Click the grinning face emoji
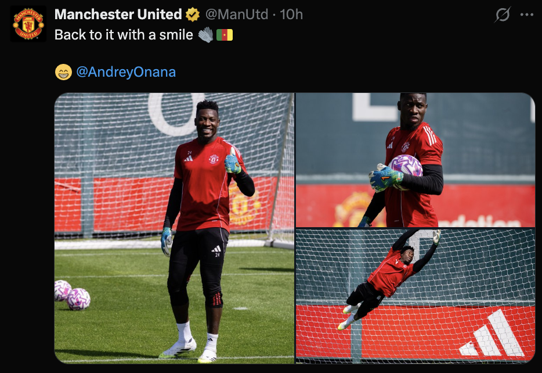The height and width of the screenshot is (373, 542). 64,72
